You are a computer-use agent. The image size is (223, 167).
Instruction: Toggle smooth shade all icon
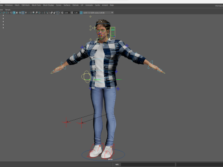coord(14,13)
